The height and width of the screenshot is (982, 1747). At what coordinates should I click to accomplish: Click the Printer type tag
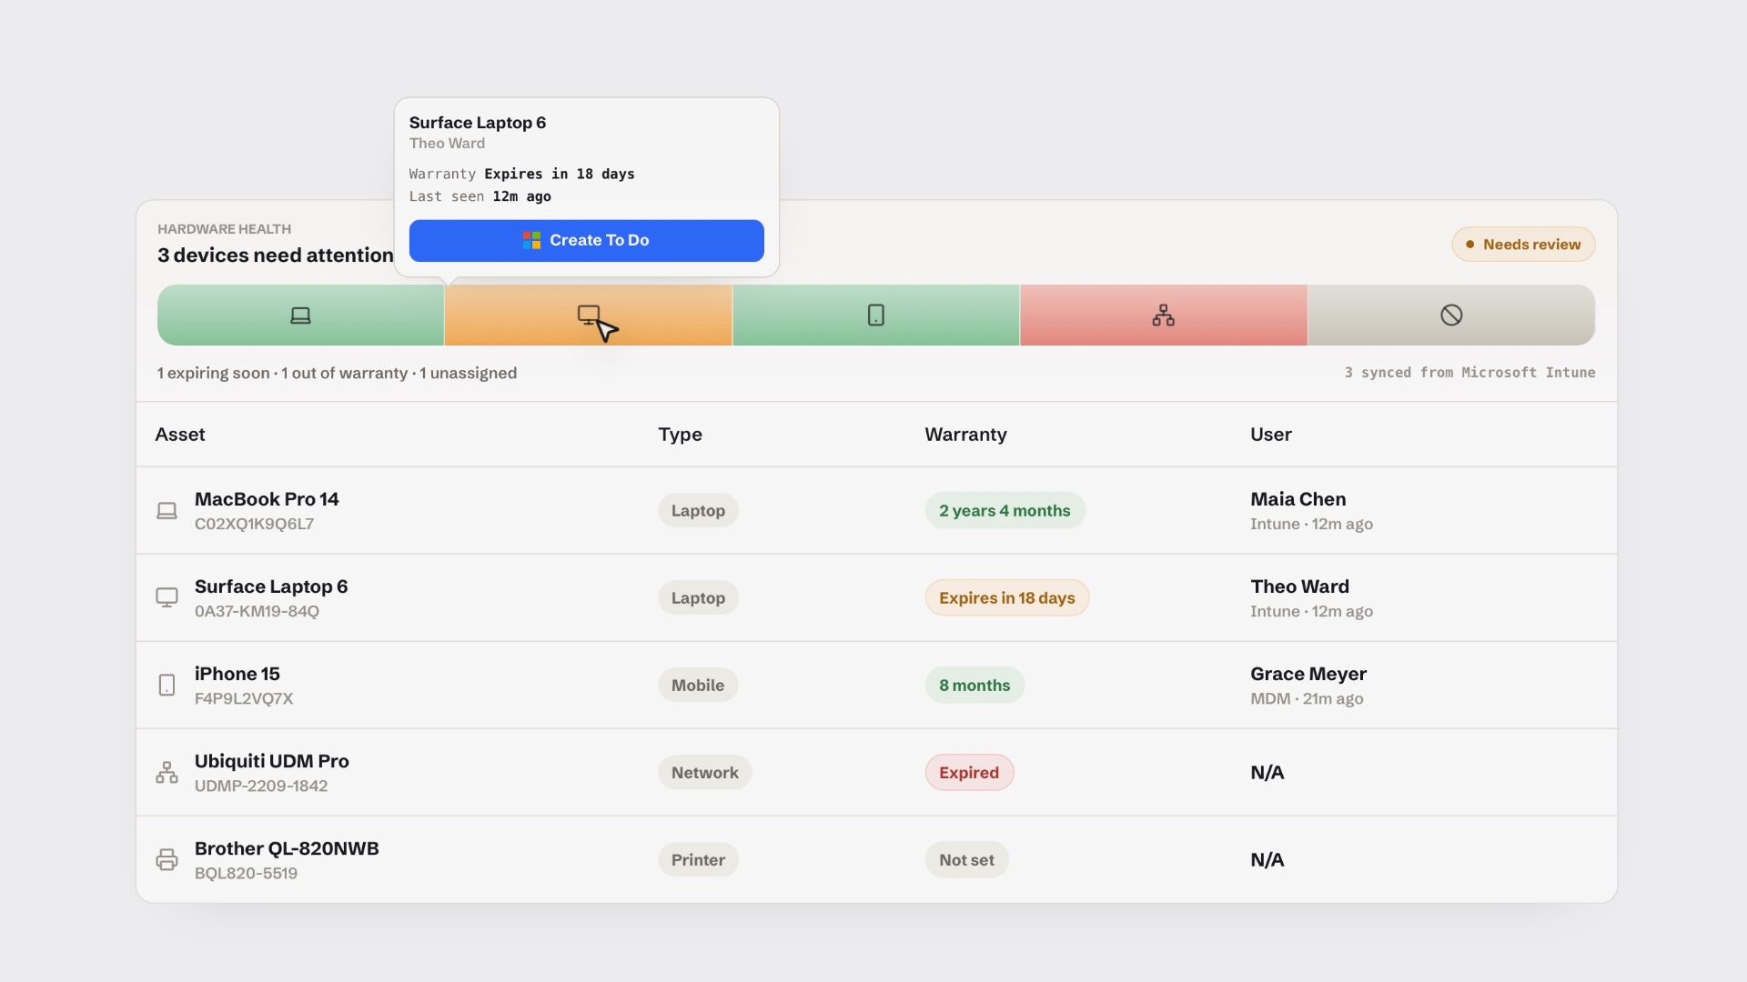[698, 860]
